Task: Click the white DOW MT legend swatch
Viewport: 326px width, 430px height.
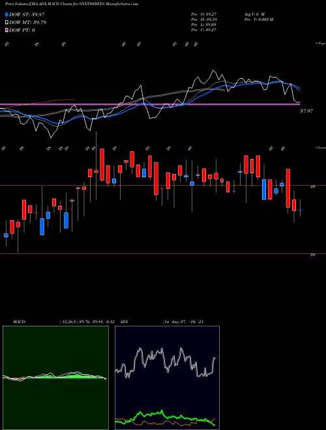Action: point(7,23)
